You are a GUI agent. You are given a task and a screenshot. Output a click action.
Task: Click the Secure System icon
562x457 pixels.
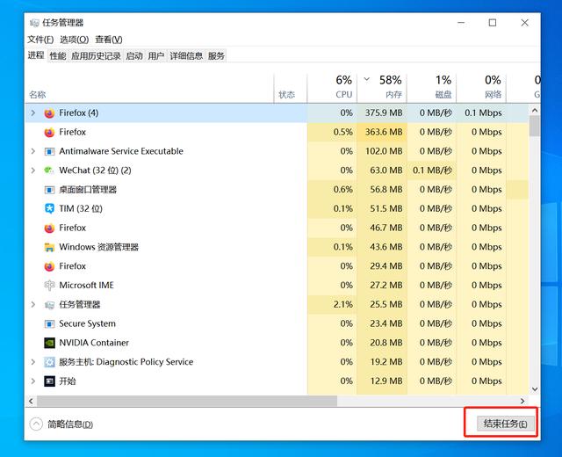[x=49, y=323]
